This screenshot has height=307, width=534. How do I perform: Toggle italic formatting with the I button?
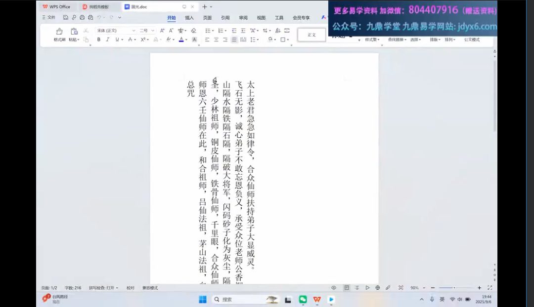108,39
